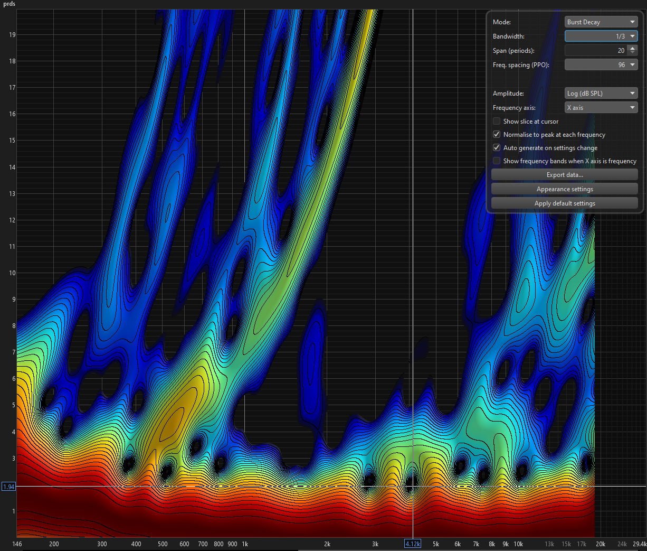
Task: Click the 20k frequency axis label
Action: 601,544
